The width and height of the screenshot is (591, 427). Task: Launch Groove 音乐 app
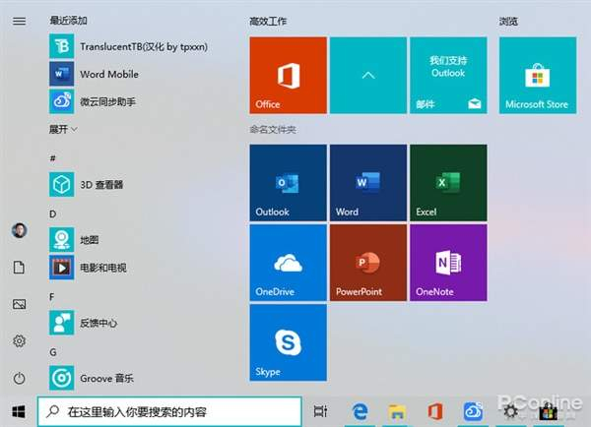[92, 378]
